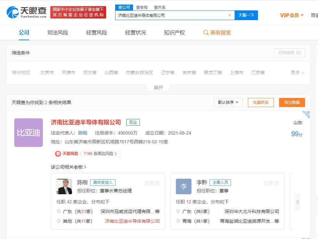The height and width of the screenshot is (239, 318).
Task: Toggle the 上海市 province filter
Action: tap(237, 73)
